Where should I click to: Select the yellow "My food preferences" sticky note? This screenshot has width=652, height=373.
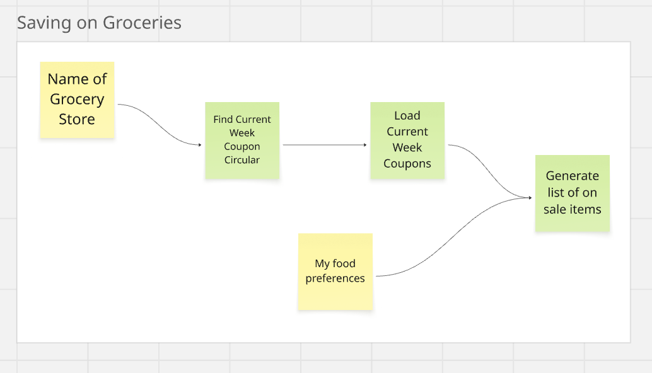coord(335,271)
